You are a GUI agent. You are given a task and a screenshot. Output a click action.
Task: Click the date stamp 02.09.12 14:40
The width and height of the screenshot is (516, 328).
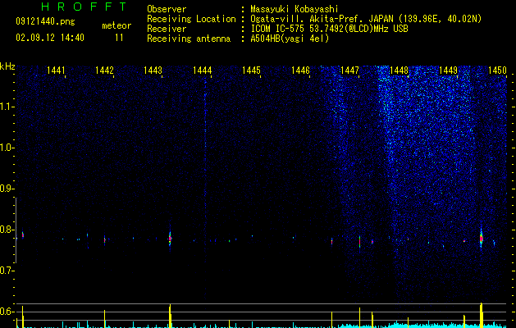(50, 38)
